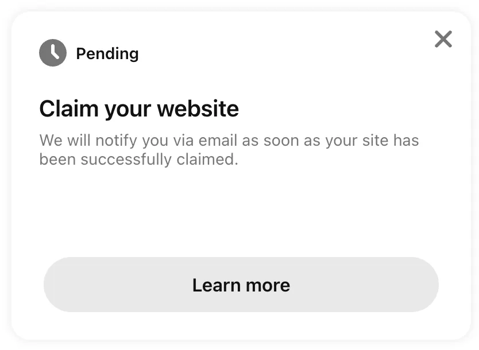Click the email notification description text

click(229, 149)
